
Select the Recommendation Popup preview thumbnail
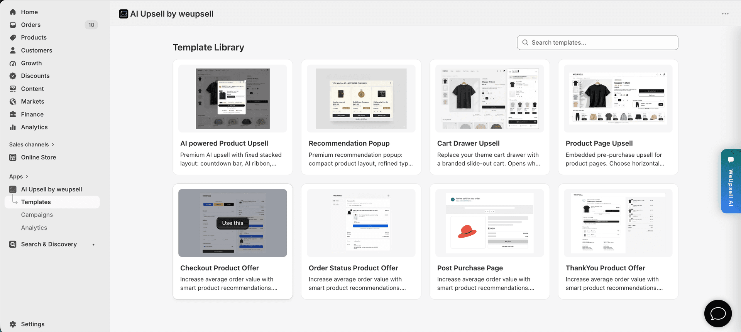pos(361,99)
